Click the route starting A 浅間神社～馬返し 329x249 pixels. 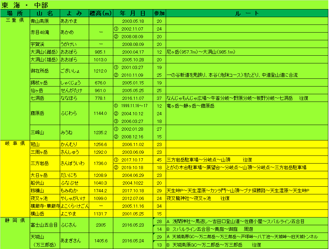coord(235,221)
